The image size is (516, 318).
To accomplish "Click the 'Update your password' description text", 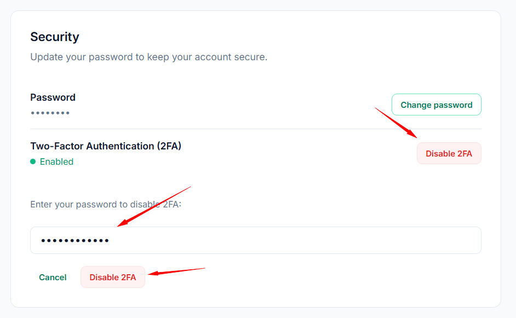I will (148, 57).
